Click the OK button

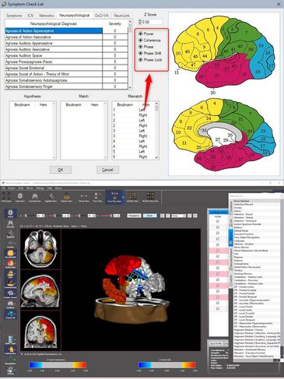(61, 170)
